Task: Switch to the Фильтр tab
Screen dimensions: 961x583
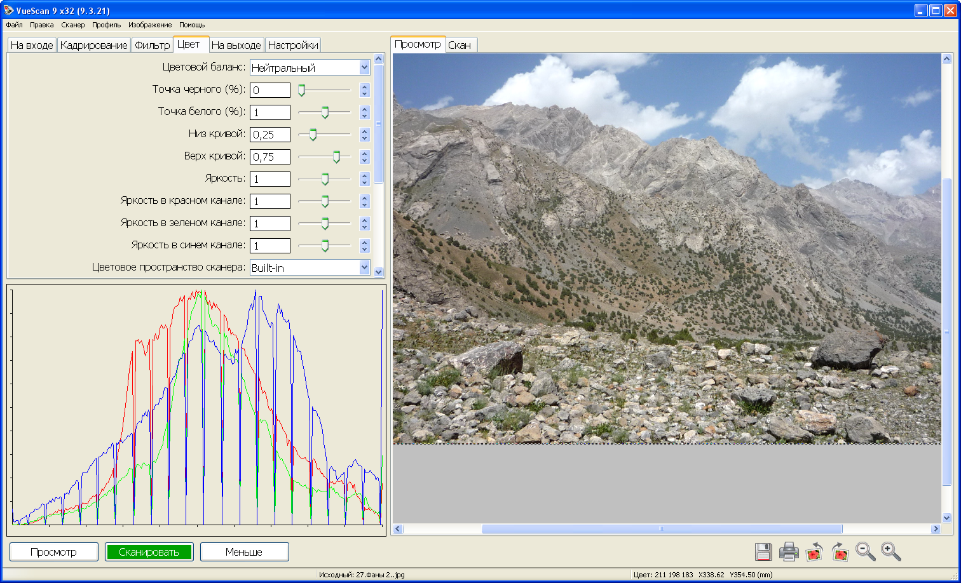Action: 153,45
